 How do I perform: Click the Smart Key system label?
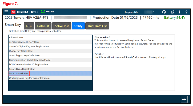click(13, 25)
